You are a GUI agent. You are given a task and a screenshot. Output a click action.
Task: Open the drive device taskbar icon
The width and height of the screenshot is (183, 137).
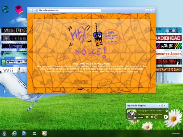(34, 133)
